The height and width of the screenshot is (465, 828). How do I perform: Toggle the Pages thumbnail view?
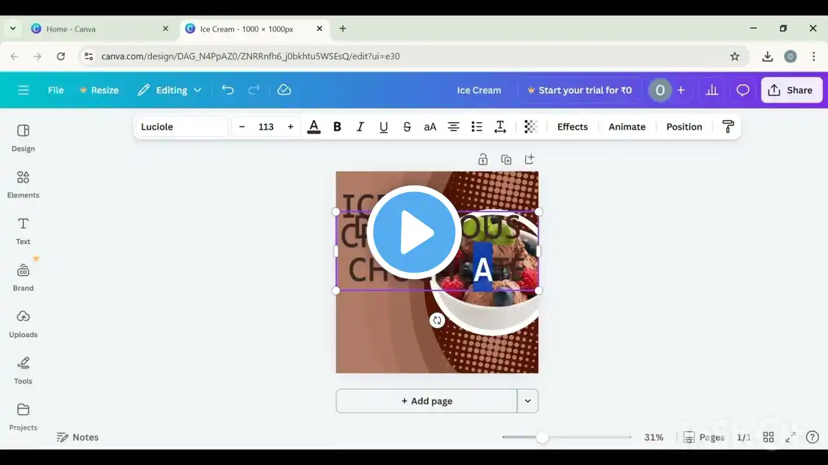pyautogui.click(x=704, y=437)
